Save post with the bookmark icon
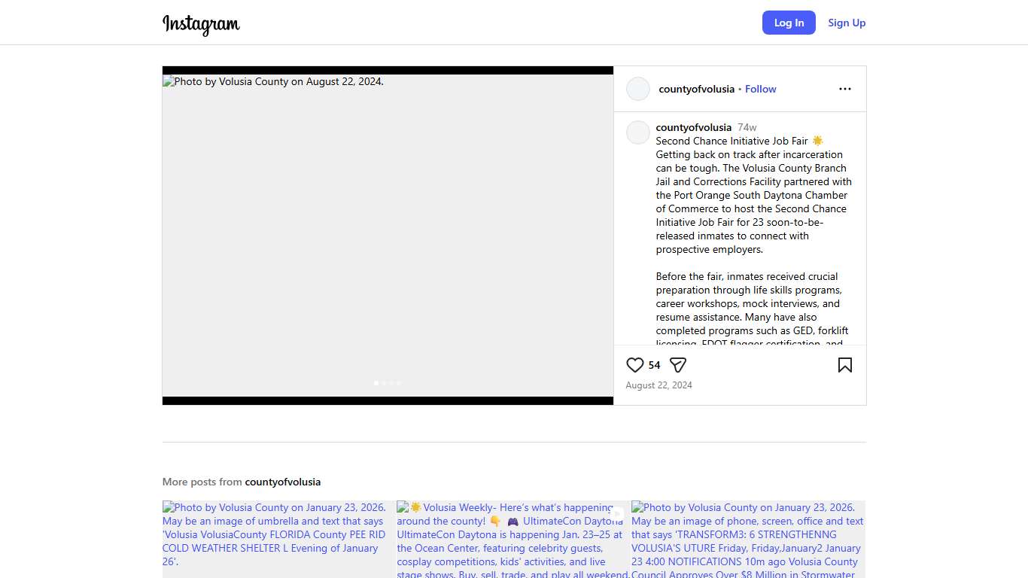 coord(844,365)
